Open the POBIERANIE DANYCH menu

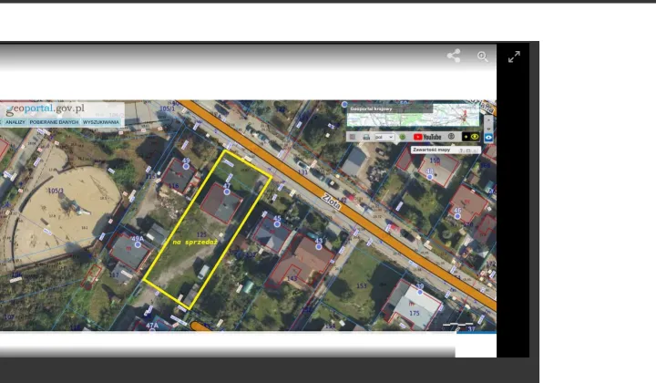(x=54, y=121)
